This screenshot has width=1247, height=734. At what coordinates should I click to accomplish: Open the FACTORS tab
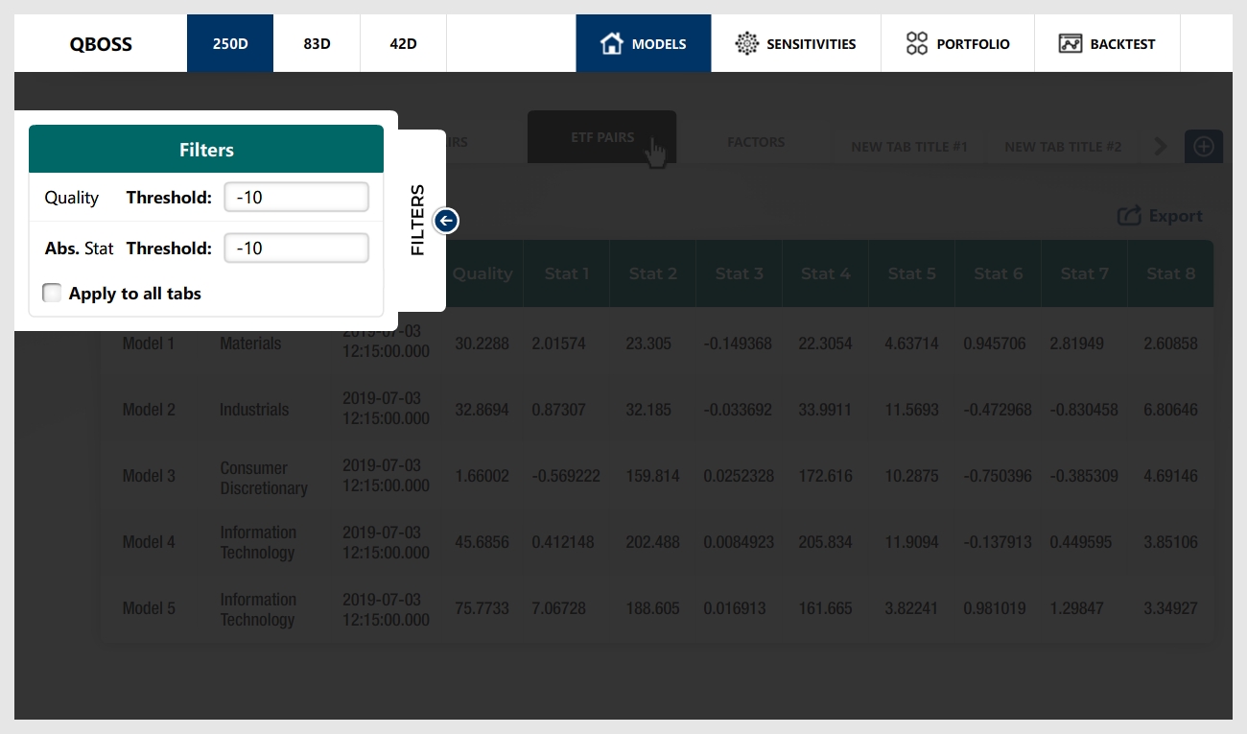tap(756, 142)
